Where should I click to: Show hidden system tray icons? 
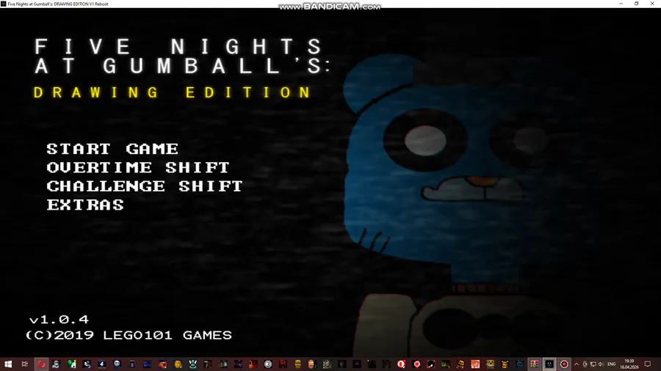pos(577,364)
